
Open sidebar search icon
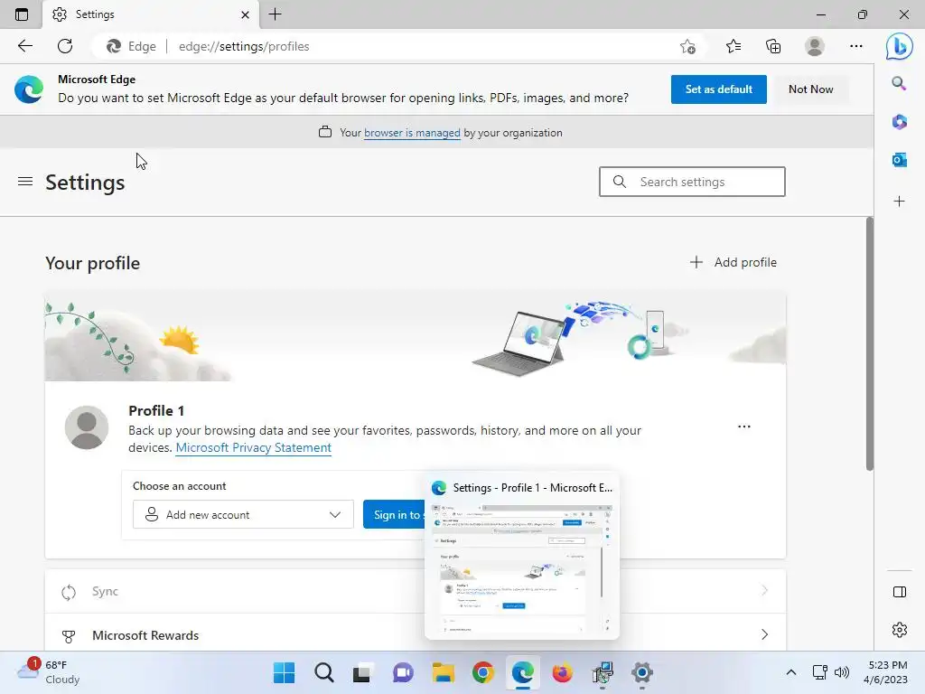point(899,83)
